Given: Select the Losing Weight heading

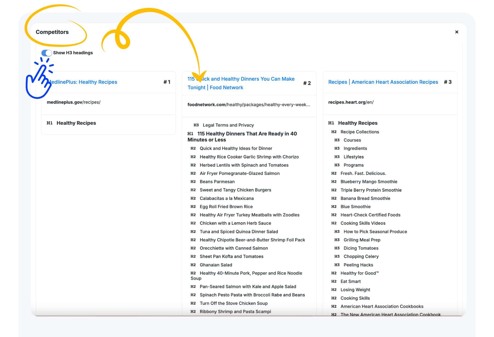Looking at the screenshot, I should coord(355,290).
